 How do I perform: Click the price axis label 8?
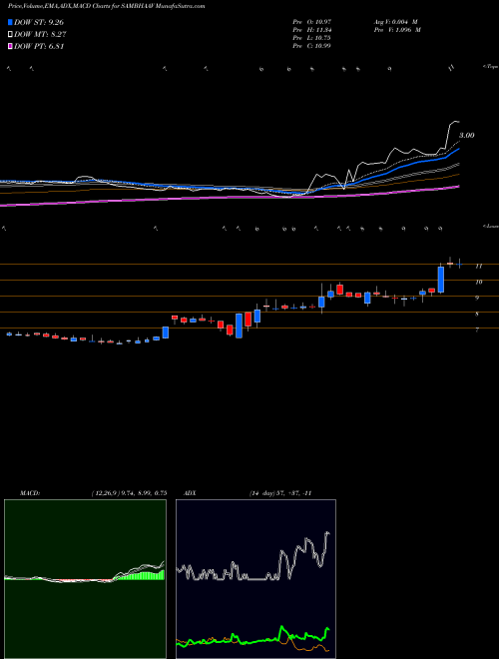[x=477, y=314]
